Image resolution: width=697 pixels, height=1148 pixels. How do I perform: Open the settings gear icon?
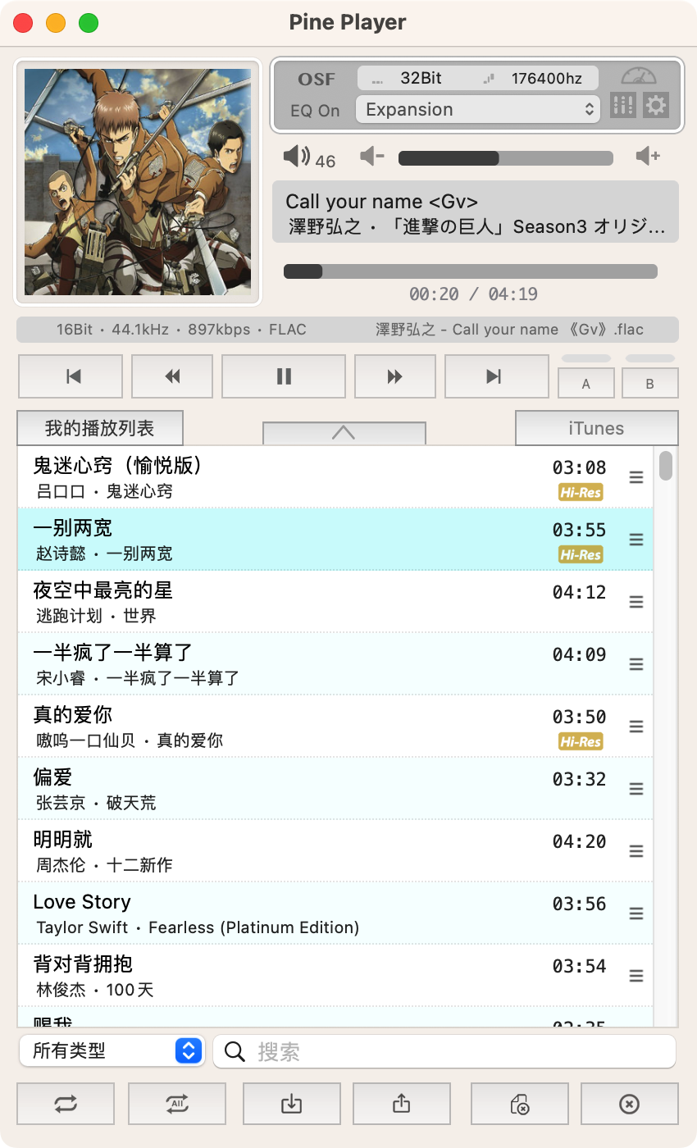[656, 105]
